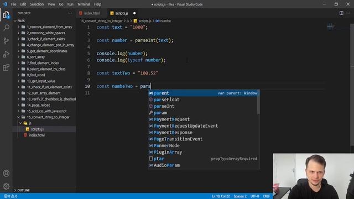Select ptar snippet suggestion
This screenshot has height=199, width=354.
pos(204,159)
